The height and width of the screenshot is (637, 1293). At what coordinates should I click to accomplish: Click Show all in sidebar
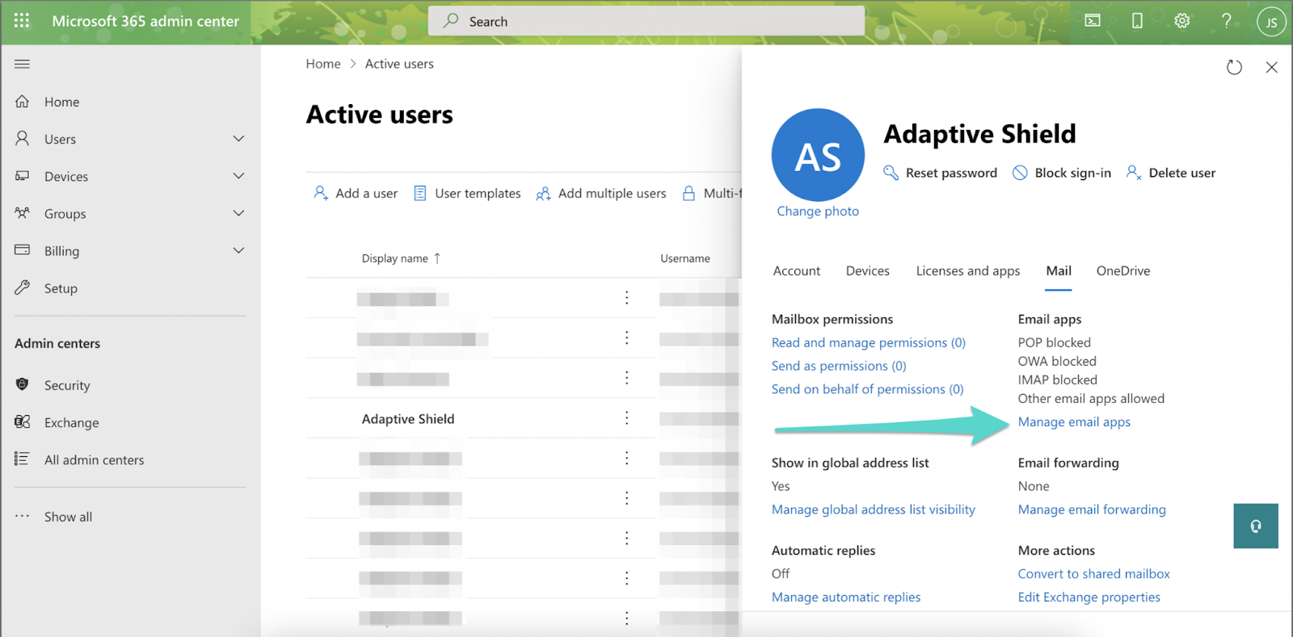pos(68,517)
